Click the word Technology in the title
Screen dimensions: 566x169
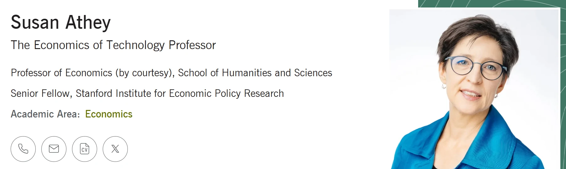pos(136,45)
